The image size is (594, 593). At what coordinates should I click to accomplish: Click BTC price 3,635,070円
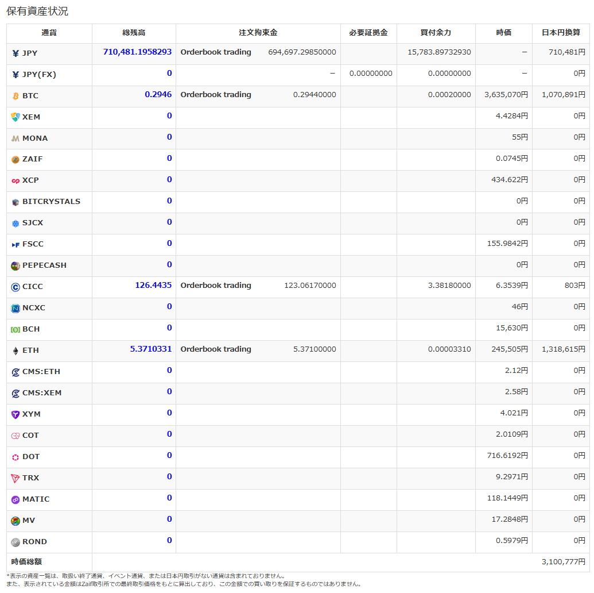click(506, 94)
